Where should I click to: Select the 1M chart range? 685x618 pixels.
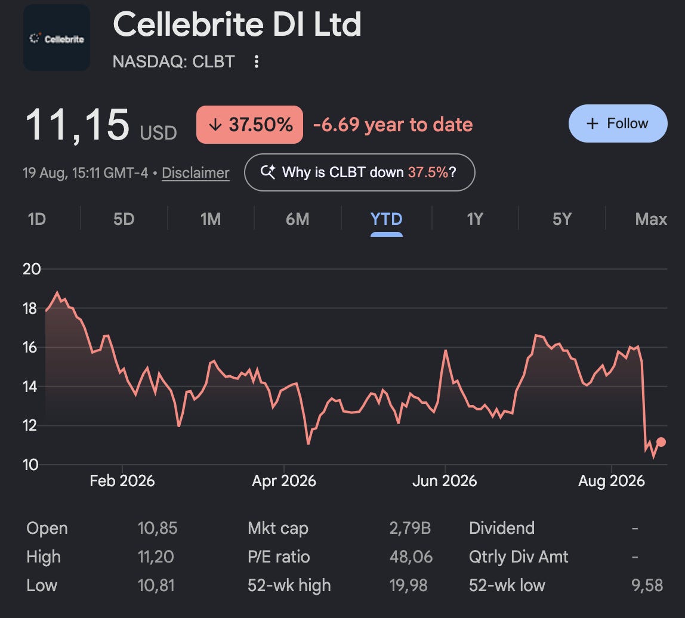click(211, 219)
